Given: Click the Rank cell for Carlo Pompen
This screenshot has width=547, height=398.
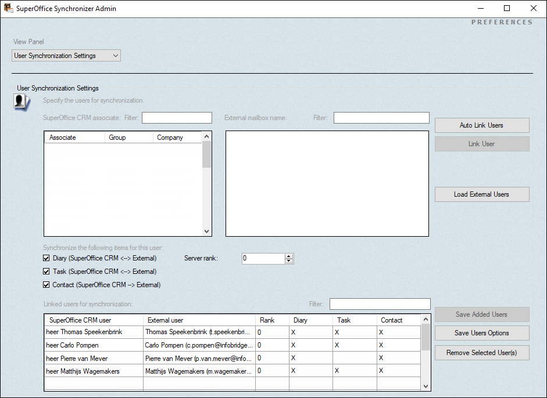Looking at the screenshot, I should click(x=273, y=345).
